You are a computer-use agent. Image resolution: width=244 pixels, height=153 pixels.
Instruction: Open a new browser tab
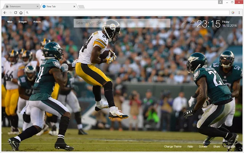point(81,7)
